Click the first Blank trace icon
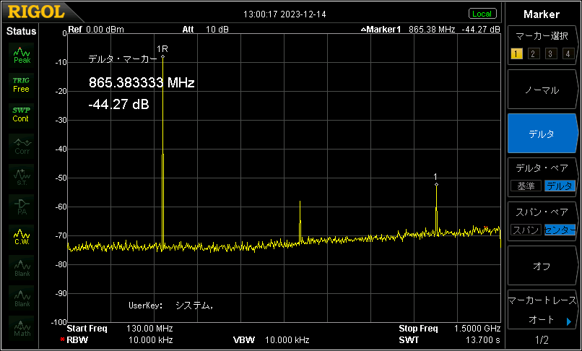The width and height of the screenshot is (582, 351). (x=22, y=268)
